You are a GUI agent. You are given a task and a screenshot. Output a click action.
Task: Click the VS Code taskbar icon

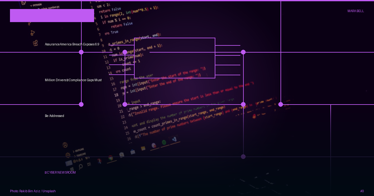click(x=174, y=139)
